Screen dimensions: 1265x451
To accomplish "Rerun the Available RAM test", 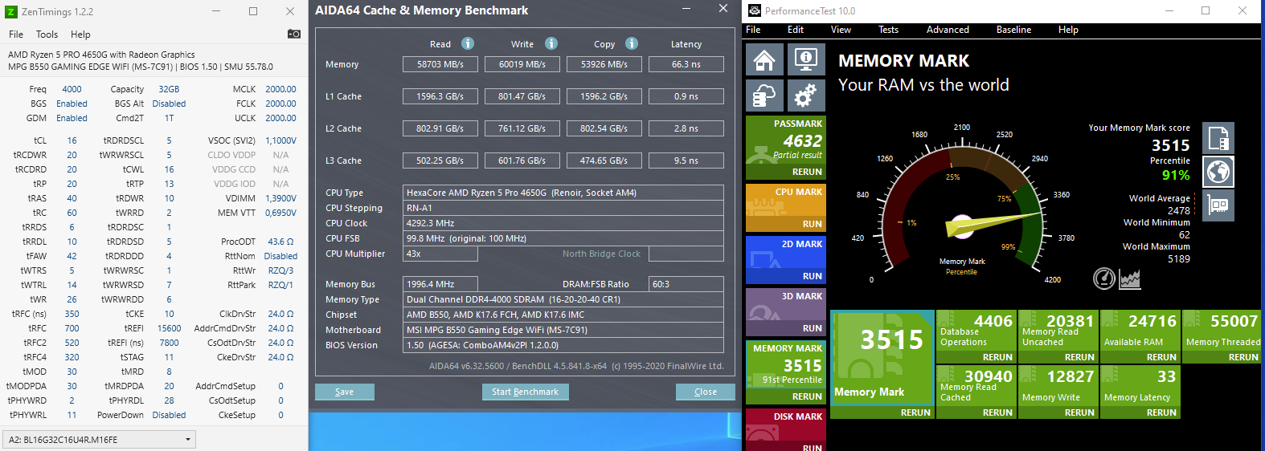I will [x=1161, y=357].
